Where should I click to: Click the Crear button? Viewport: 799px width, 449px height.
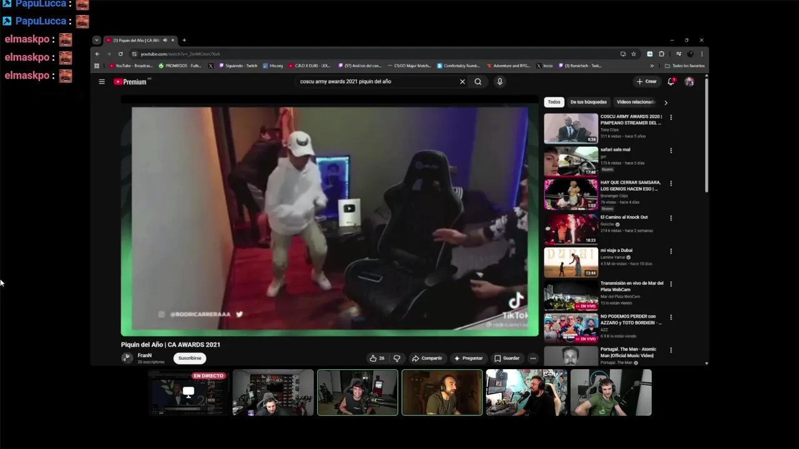point(647,82)
